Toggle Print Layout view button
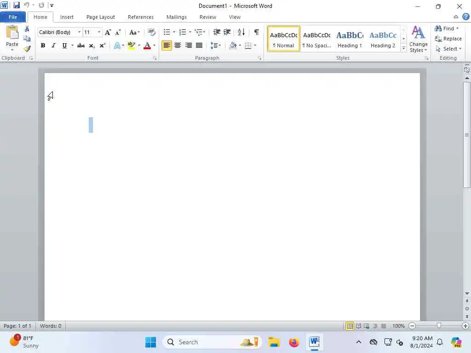Screen dimensions: 471x353 (350, 326)
